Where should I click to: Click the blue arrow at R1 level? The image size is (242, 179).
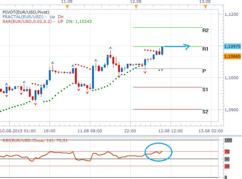(177, 46)
